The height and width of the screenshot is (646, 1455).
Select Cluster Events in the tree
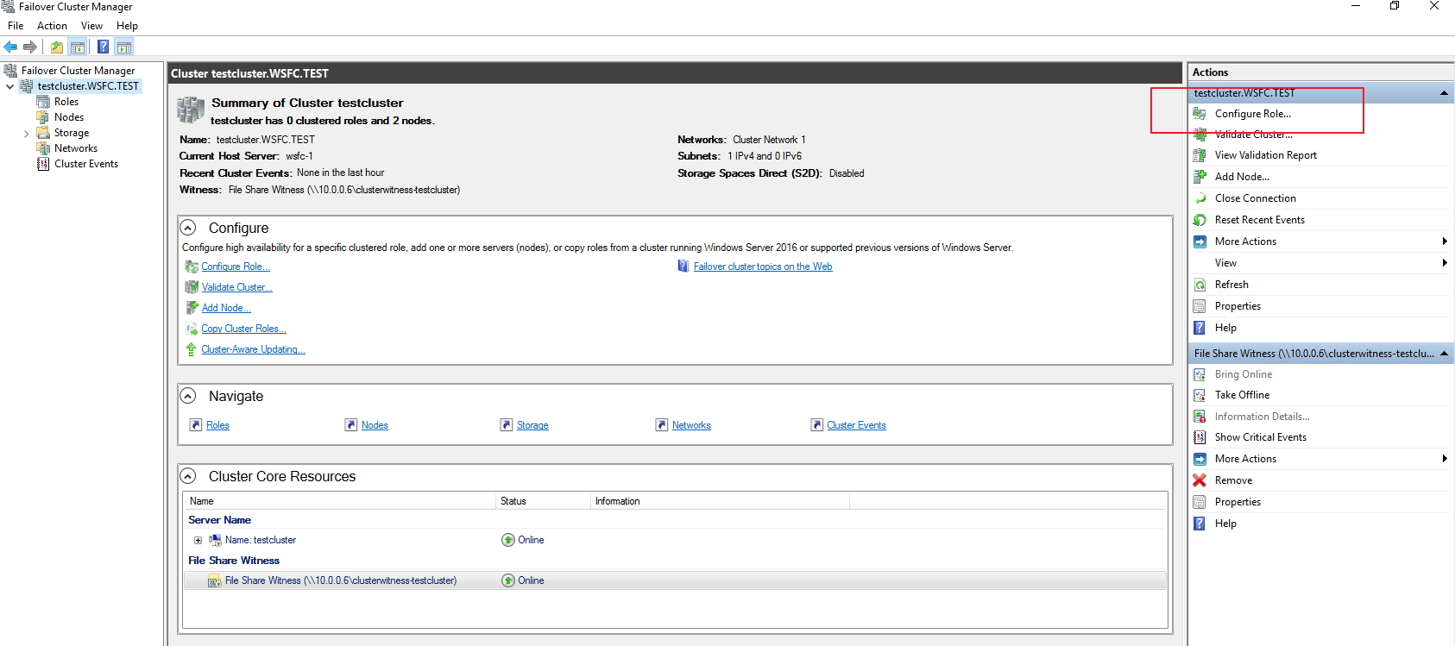point(85,164)
